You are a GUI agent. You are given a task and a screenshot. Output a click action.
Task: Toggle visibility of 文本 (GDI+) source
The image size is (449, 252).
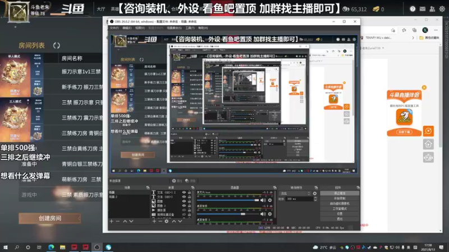click(184, 197)
